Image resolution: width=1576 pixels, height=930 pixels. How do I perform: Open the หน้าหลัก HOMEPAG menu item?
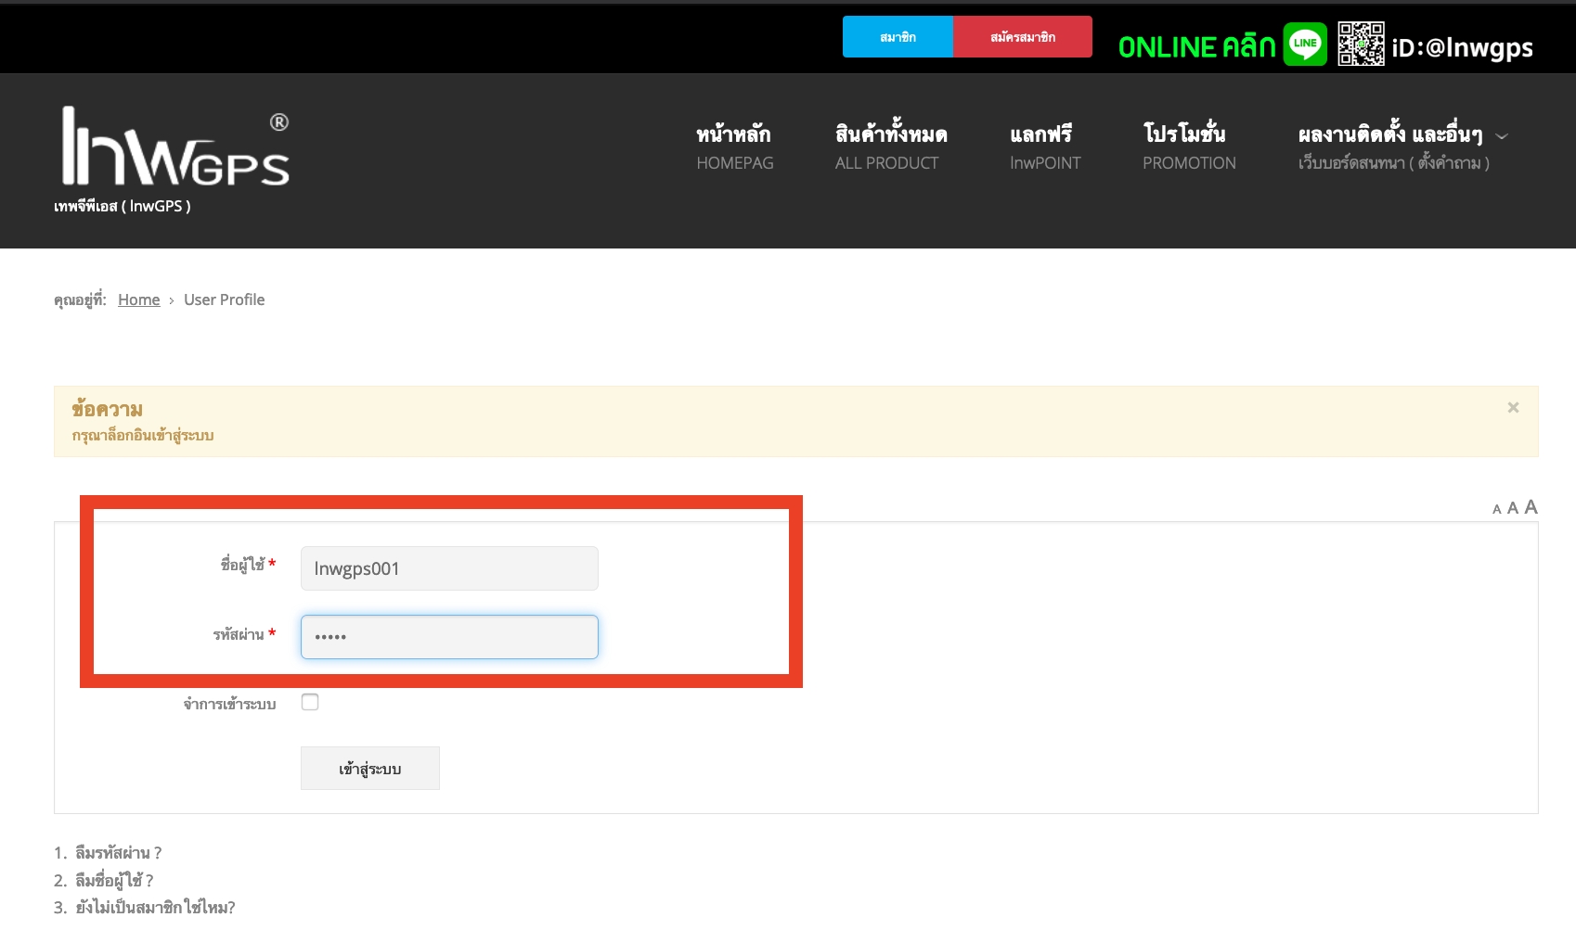[734, 147]
